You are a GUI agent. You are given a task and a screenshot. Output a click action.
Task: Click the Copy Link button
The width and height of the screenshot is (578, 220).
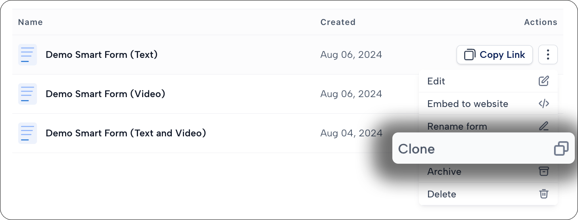(494, 55)
